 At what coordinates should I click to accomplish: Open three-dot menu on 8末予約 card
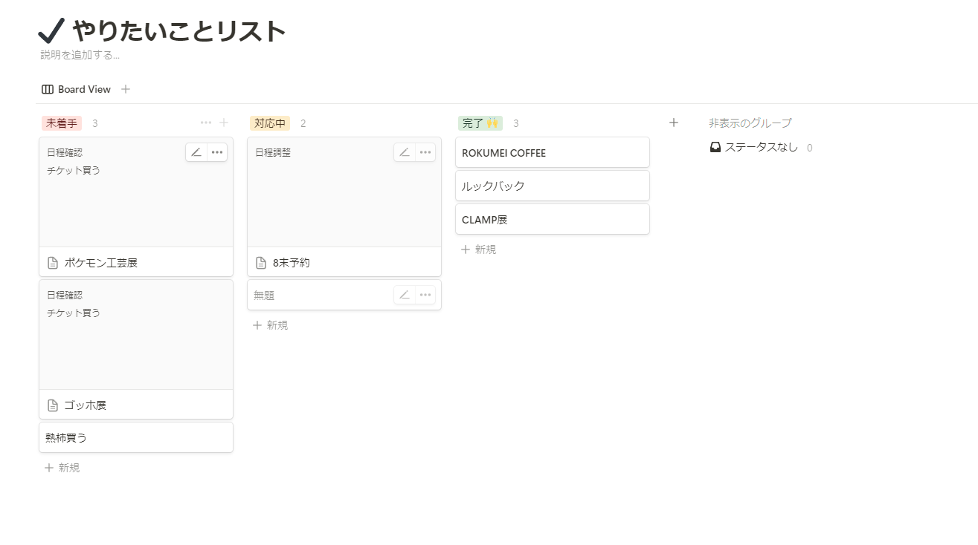[x=425, y=152]
